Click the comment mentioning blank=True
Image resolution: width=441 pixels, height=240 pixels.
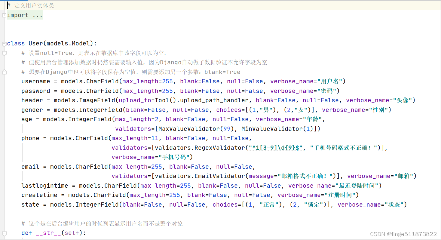(x=131, y=72)
